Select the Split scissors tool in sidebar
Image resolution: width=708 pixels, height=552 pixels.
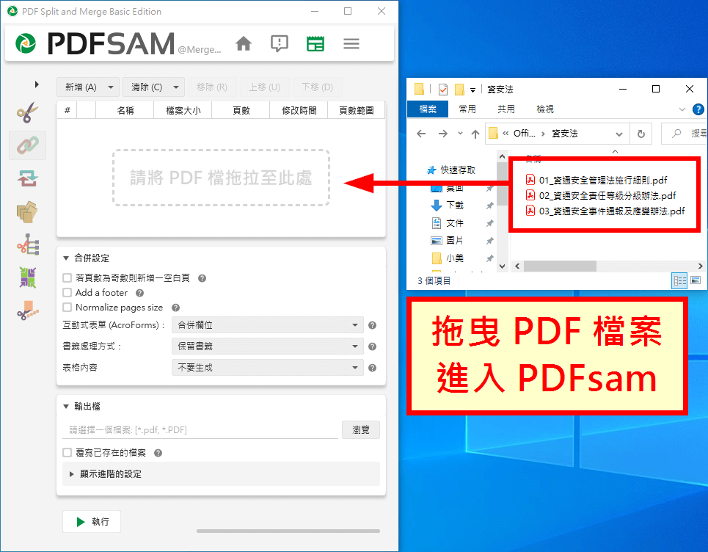(x=28, y=112)
